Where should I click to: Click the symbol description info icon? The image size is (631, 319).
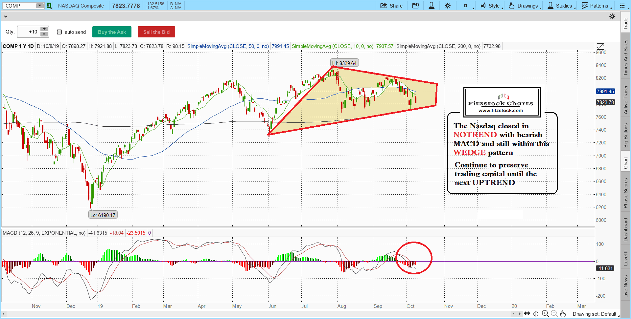(415, 6)
